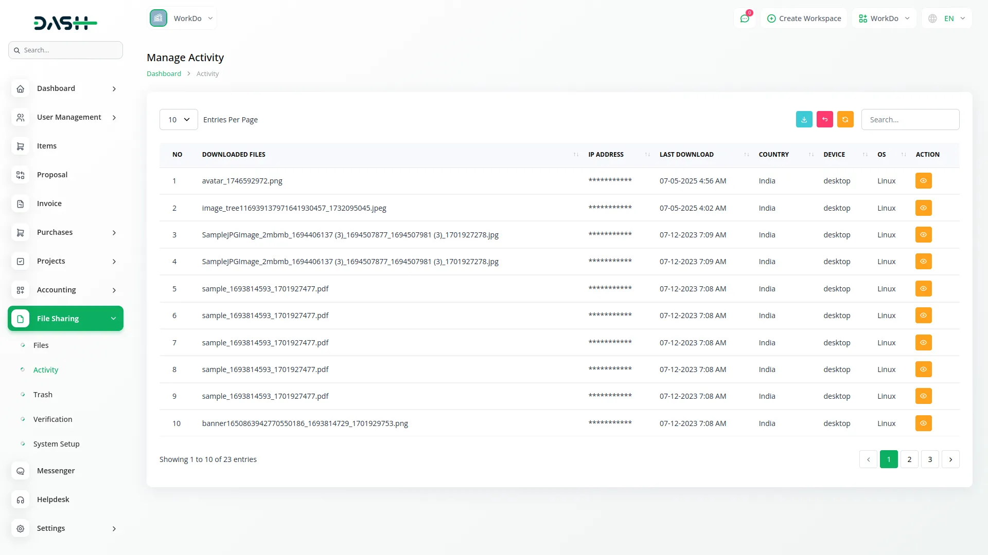Screen dimensions: 988x555
Task: View details of avatar_1746592972.png via eye toggle
Action: pos(923,180)
